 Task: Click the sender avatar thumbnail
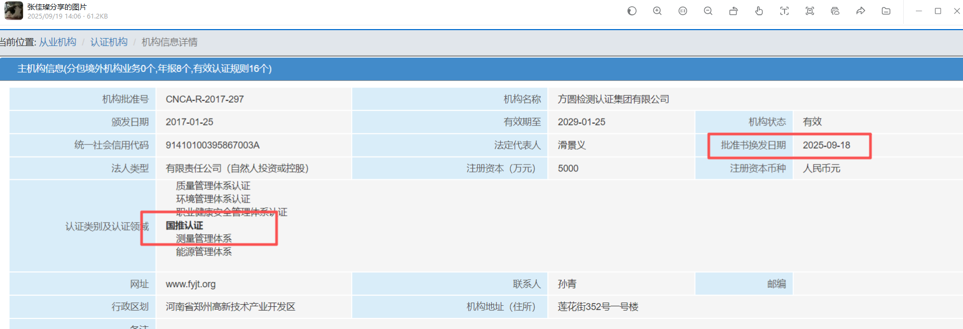point(14,11)
